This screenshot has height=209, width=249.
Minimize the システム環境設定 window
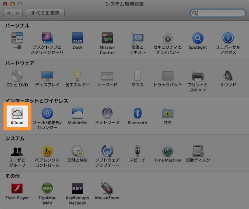[x=13, y=4]
